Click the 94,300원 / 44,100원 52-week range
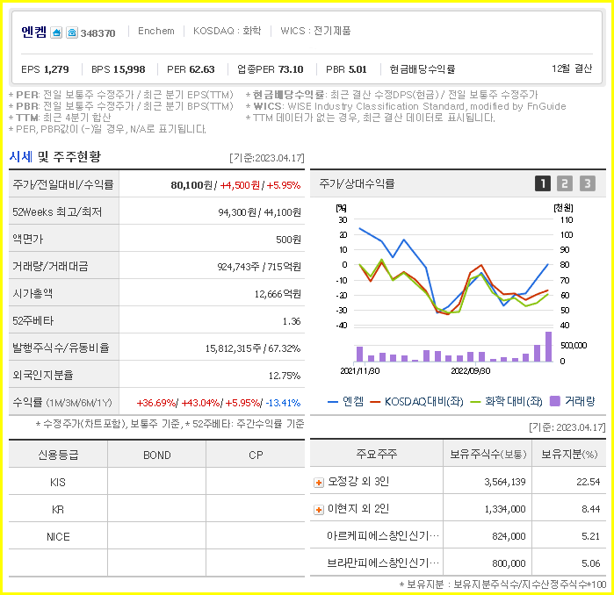The width and height of the screenshot is (614, 595). (x=260, y=212)
